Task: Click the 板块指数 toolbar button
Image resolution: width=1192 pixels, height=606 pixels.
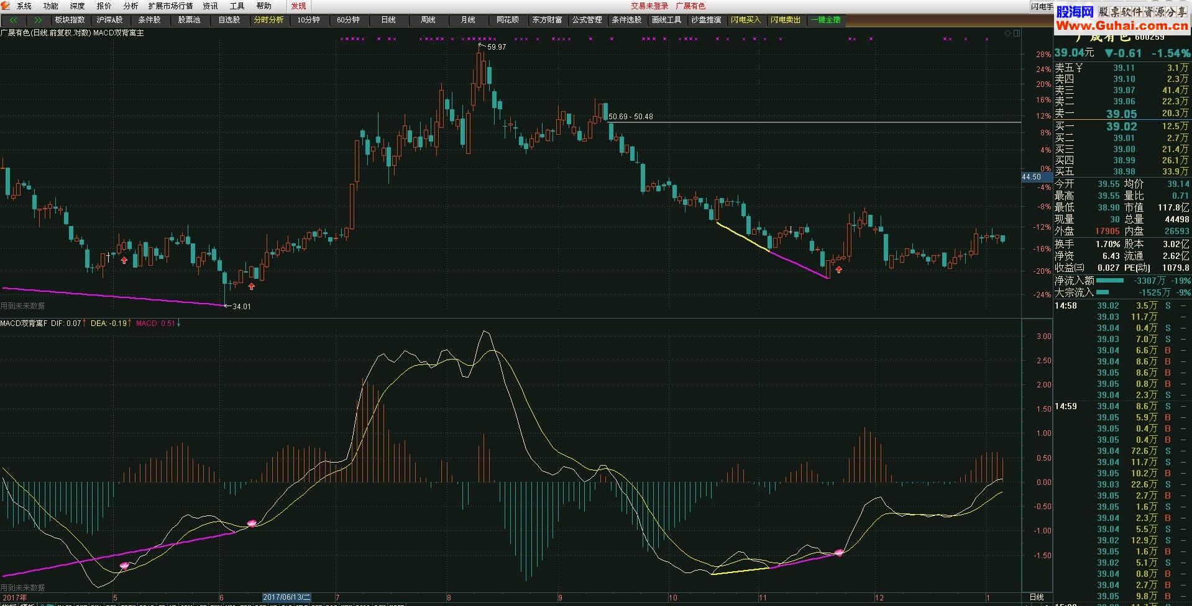Action: coord(70,20)
